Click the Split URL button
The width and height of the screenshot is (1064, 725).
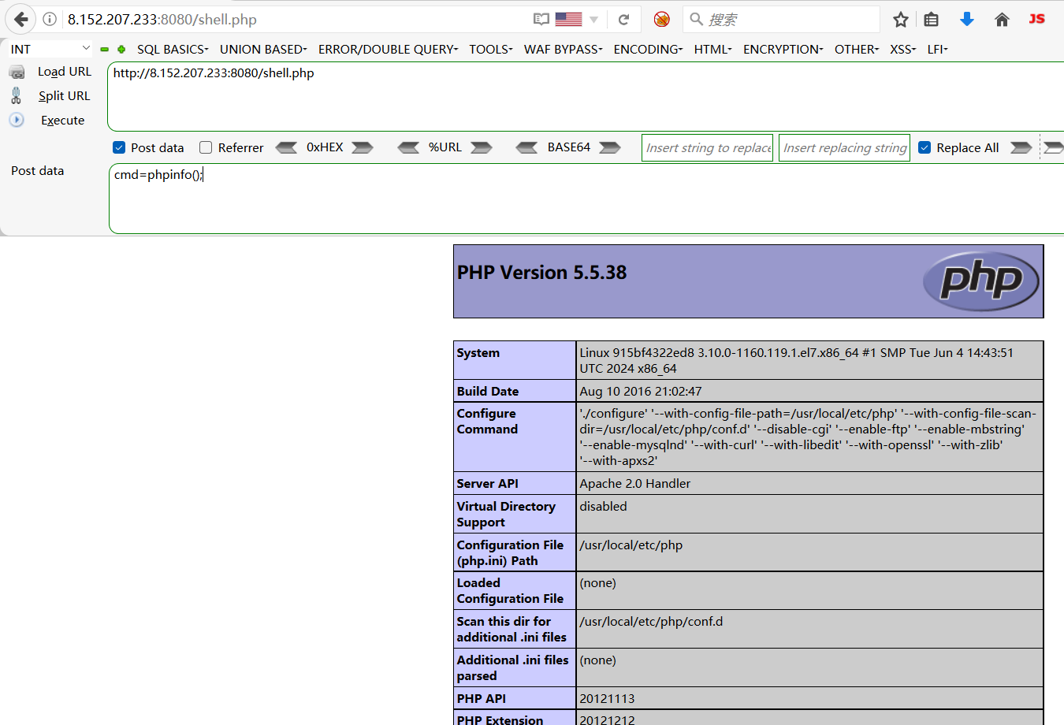tap(65, 96)
